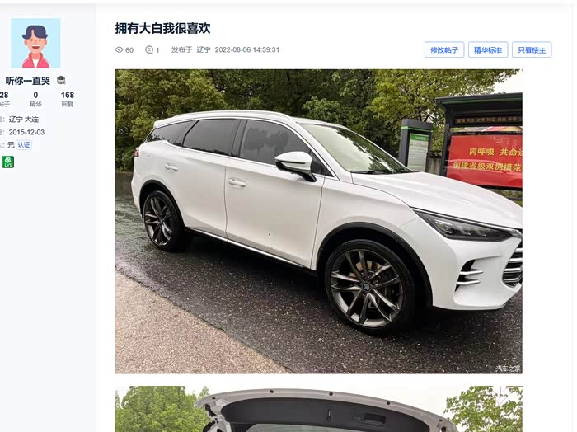Open the 认证 verification badge
The width and height of the screenshot is (577, 432).
pos(24,145)
